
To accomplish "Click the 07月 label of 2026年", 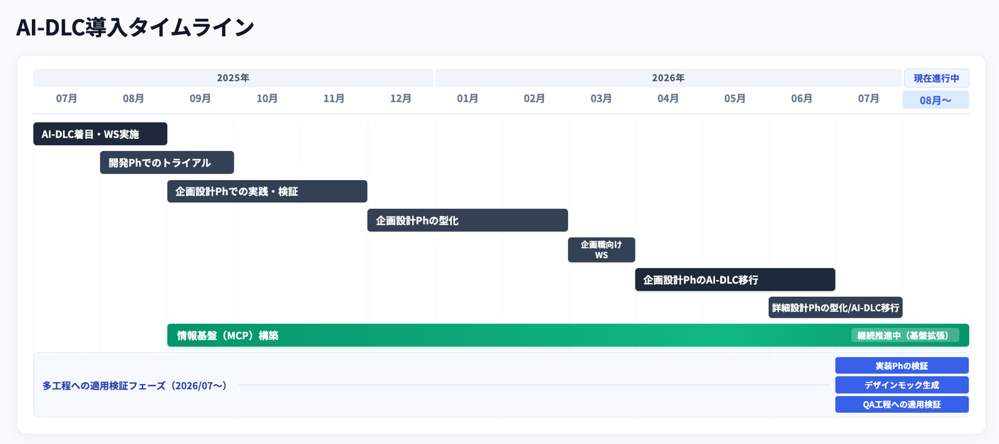I will pos(868,99).
